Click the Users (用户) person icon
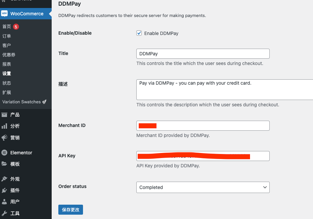The width and height of the screenshot is (313, 219). pyautogui.click(x=4, y=202)
